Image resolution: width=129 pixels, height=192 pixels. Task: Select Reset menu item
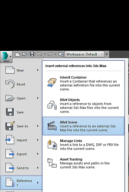[x=21, y=84]
